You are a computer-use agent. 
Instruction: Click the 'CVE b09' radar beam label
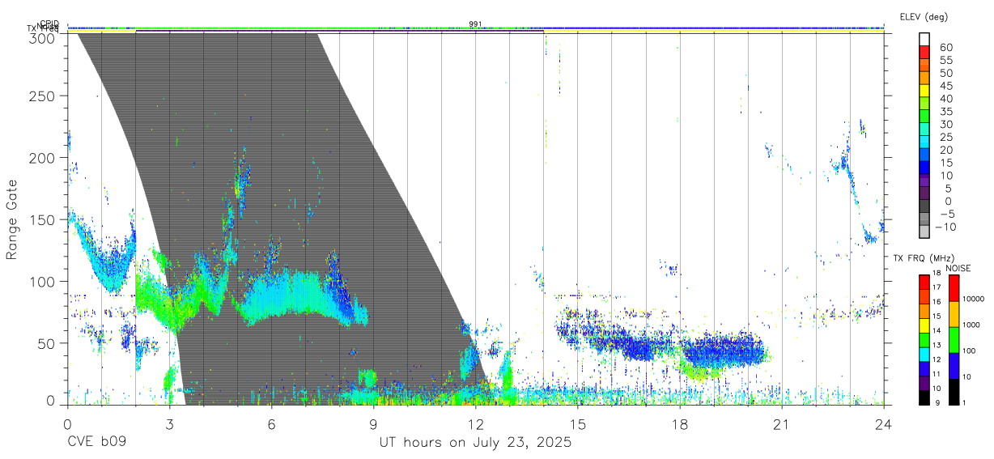pos(96,443)
